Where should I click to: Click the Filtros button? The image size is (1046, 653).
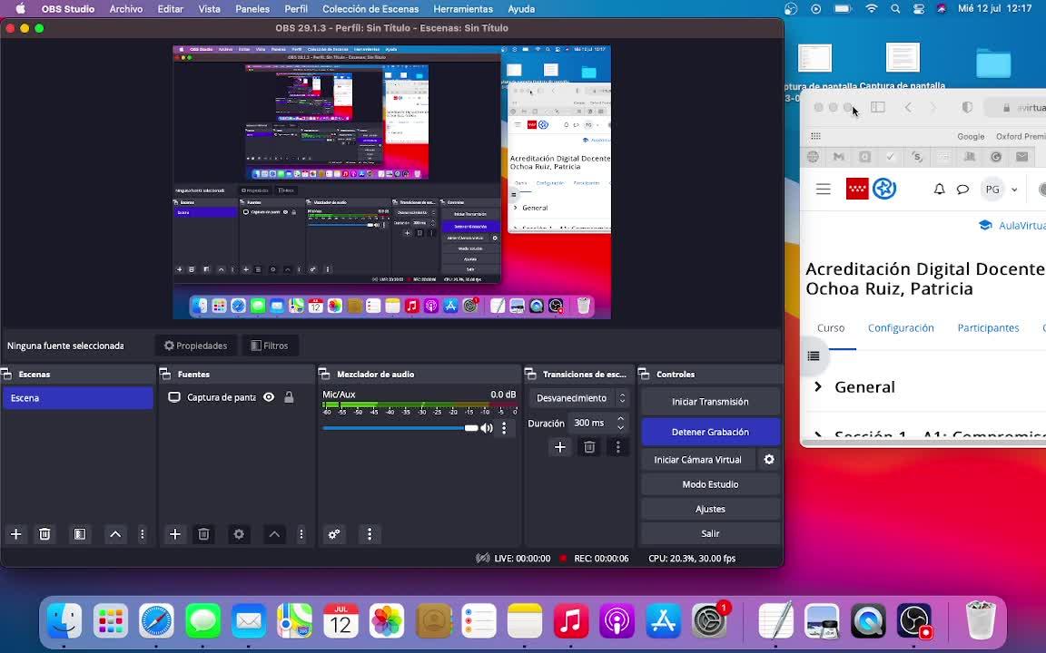270,346
